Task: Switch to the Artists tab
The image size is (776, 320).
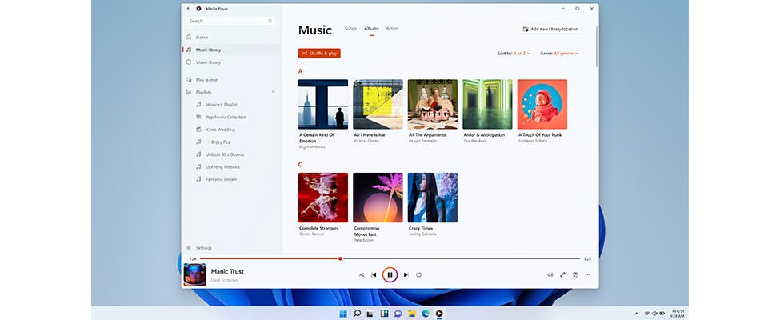Action: 393,29
